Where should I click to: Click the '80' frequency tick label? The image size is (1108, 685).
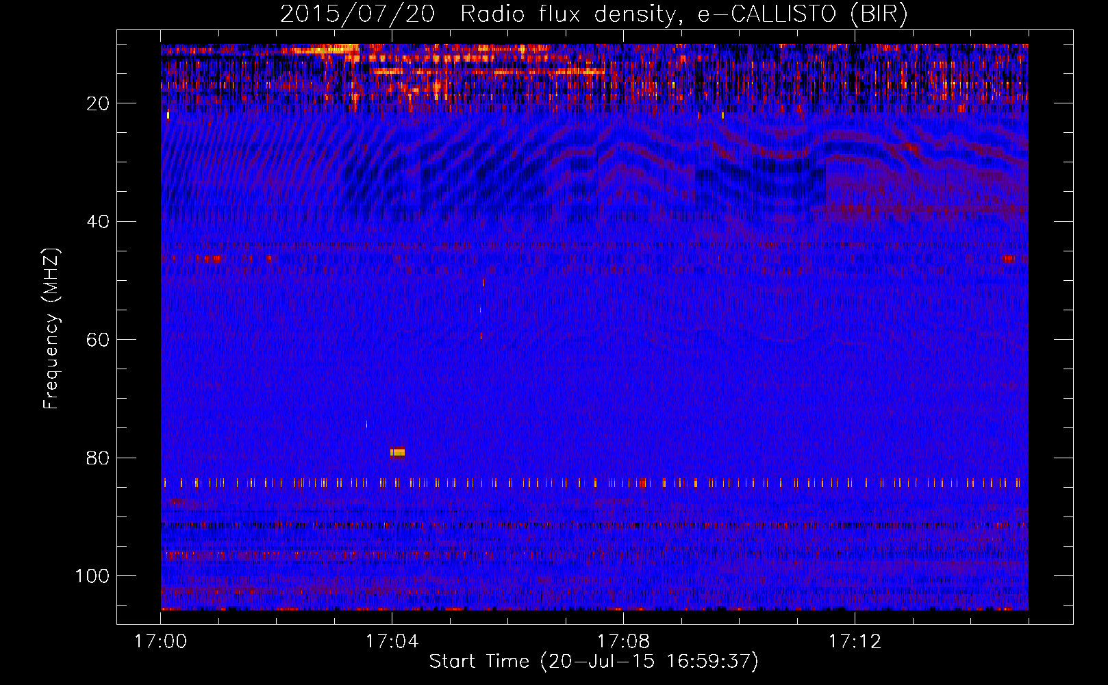coord(98,458)
